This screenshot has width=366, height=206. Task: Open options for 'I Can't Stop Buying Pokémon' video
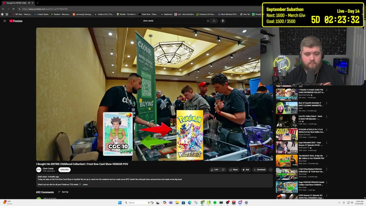(327, 169)
